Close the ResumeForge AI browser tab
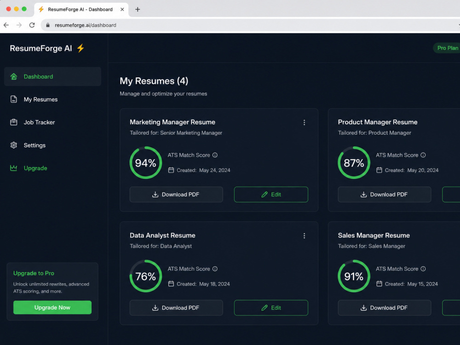 click(x=122, y=9)
